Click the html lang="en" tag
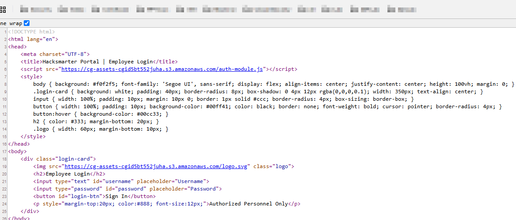 pyautogui.click(x=33, y=39)
